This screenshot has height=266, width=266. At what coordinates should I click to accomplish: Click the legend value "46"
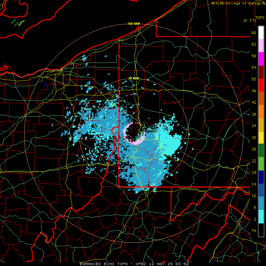pyautogui.click(x=254, y=91)
